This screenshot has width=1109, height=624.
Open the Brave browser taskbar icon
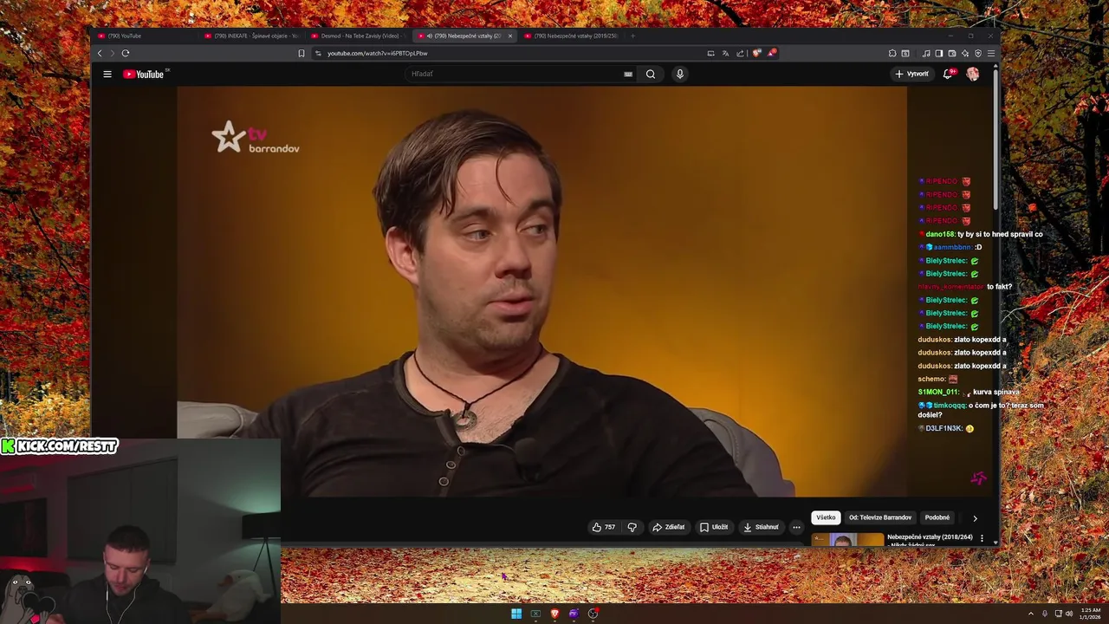(x=554, y=614)
